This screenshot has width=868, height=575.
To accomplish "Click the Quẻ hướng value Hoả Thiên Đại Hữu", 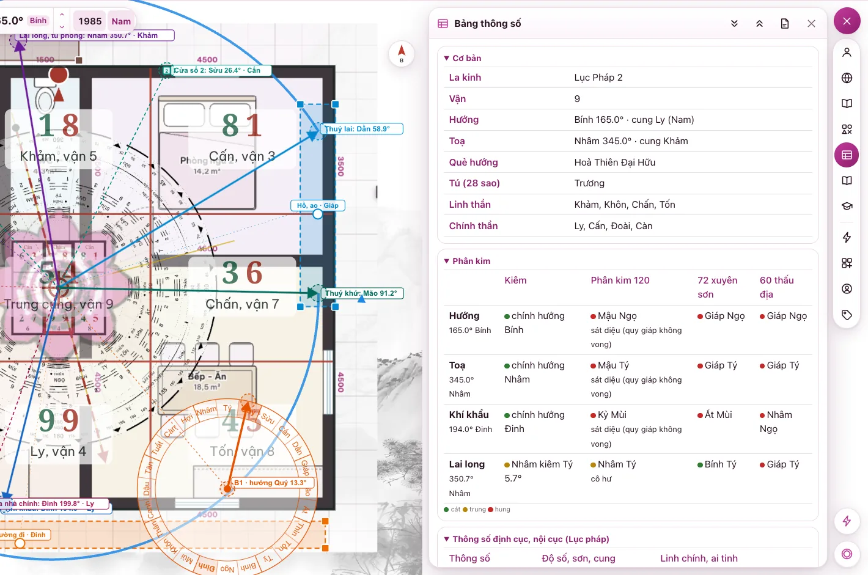I will pyautogui.click(x=614, y=163).
